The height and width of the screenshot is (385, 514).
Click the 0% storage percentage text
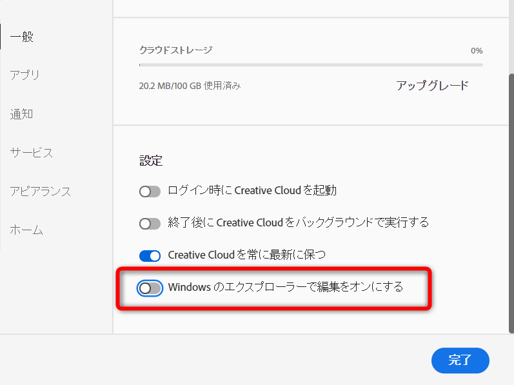tap(476, 50)
